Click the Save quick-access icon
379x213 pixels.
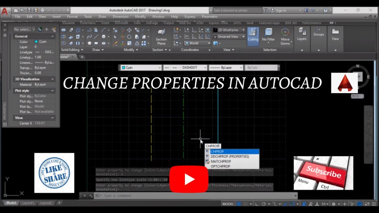[29, 10]
